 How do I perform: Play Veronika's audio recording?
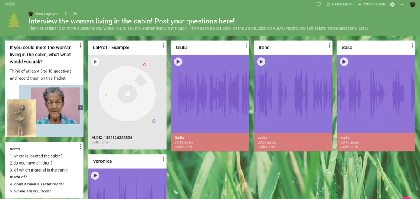click(x=95, y=176)
